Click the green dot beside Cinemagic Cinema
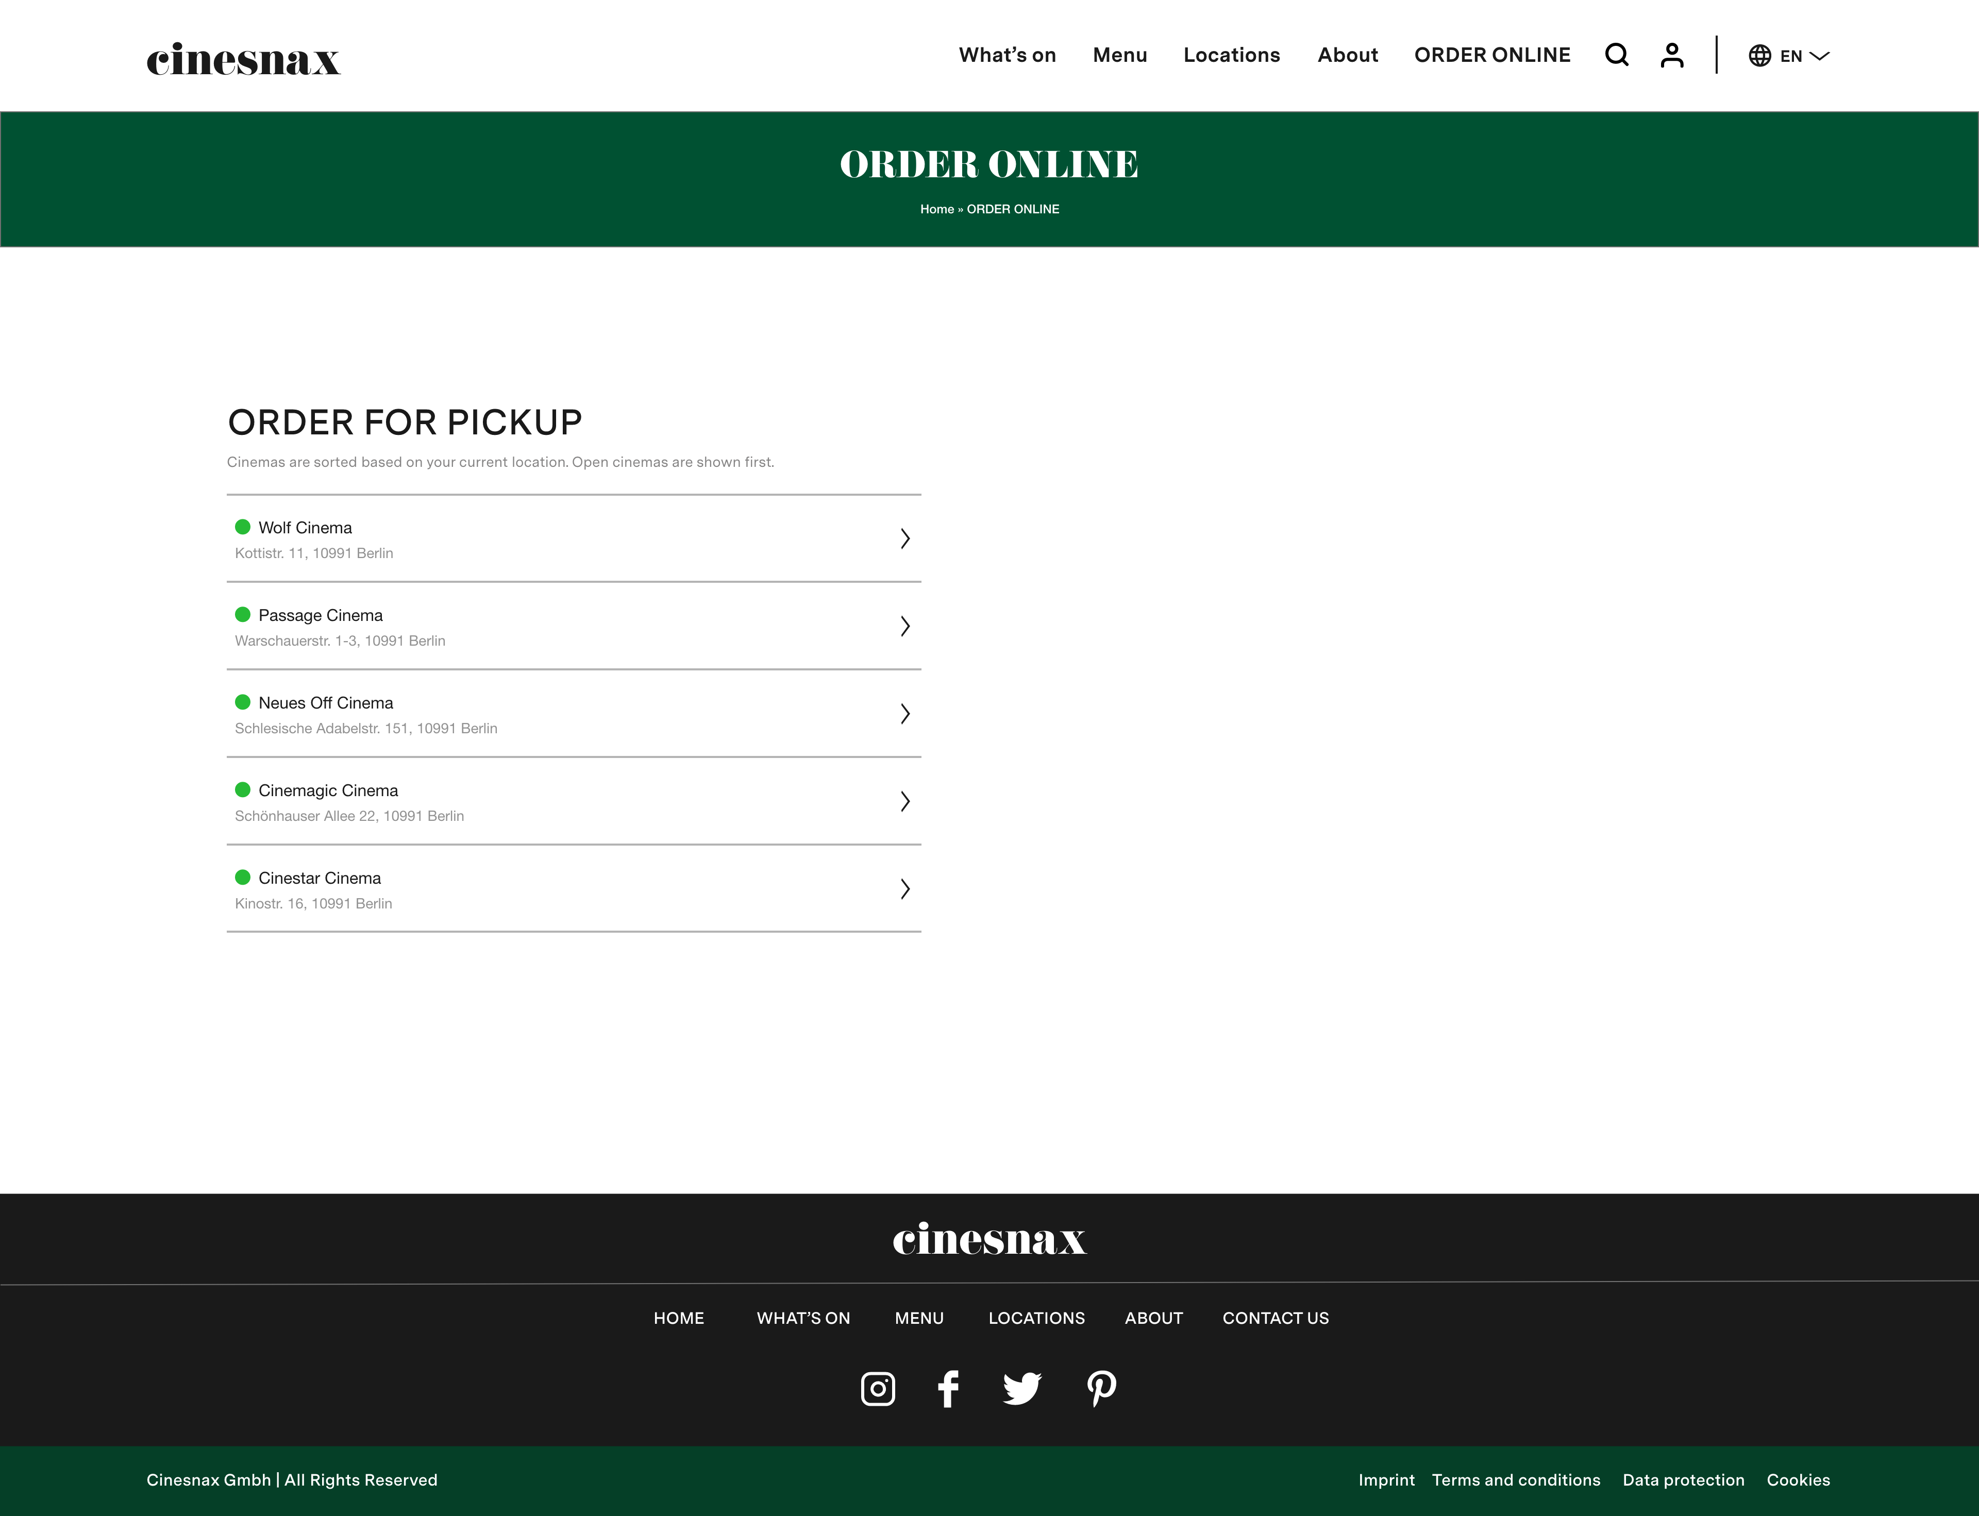 [243, 789]
